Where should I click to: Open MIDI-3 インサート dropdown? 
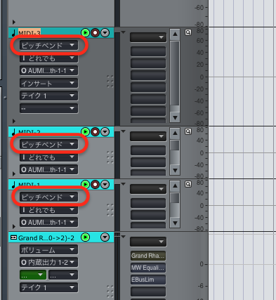point(48,83)
